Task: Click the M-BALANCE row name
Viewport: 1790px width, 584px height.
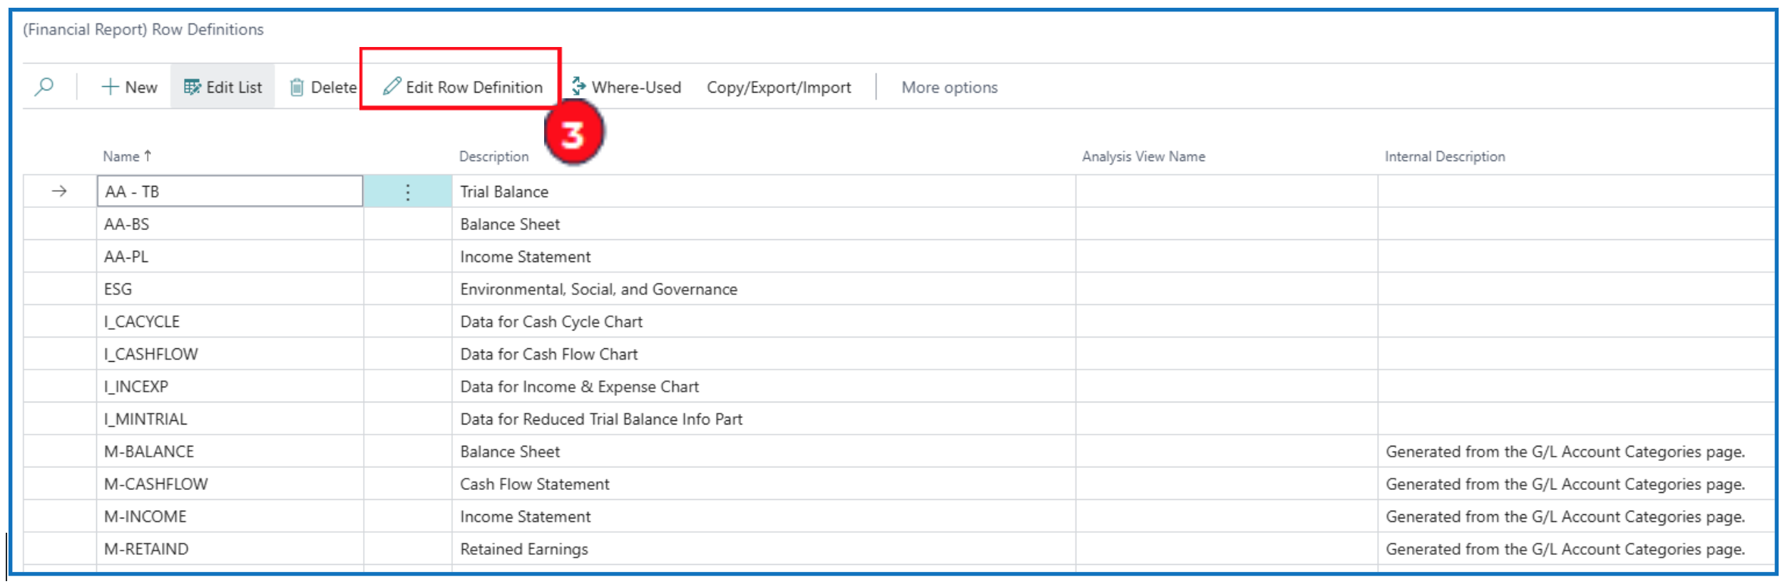Action: 149,452
